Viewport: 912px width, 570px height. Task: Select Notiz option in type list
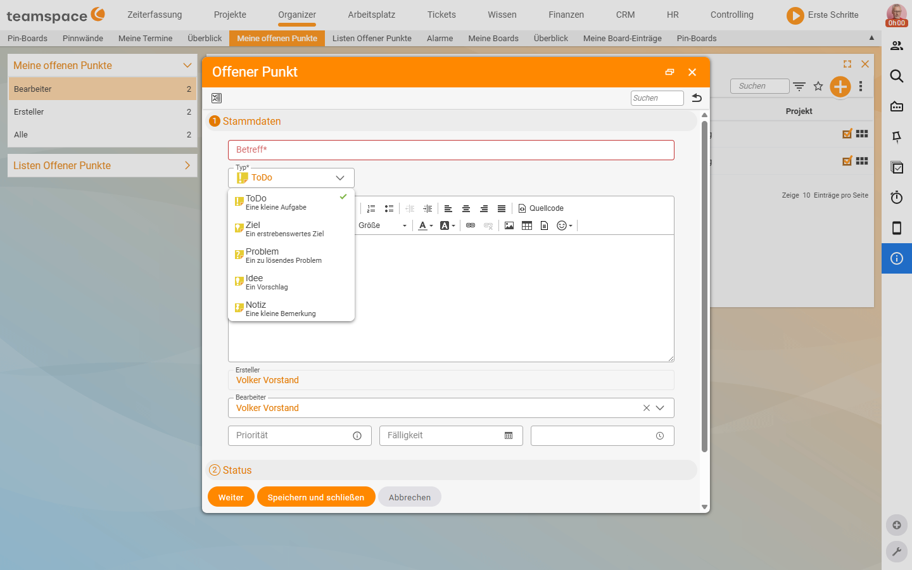[x=291, y=308]
